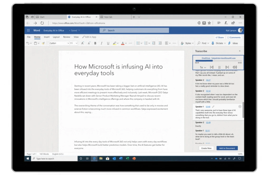Skip forward in the transcribe audio player
Screen dimensions: 270x175
click(x=227, y=67)
